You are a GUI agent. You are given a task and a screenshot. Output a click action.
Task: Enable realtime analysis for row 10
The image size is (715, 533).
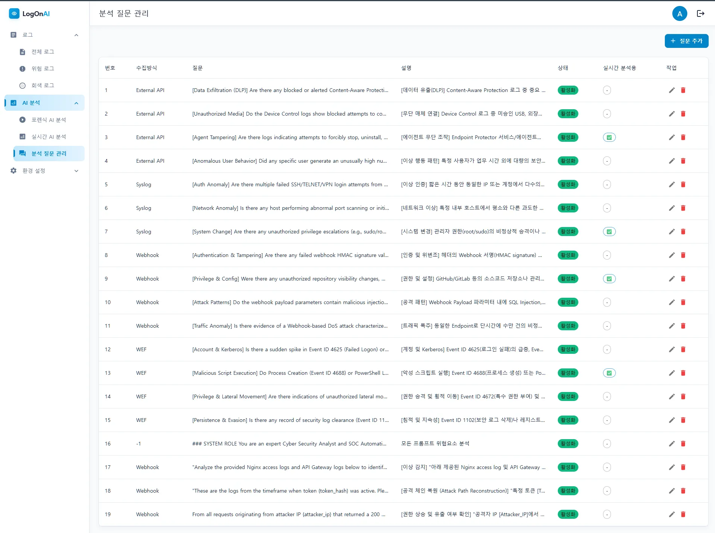607,302
